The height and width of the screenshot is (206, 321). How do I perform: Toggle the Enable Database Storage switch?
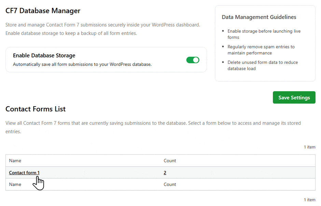coord(193,60)
